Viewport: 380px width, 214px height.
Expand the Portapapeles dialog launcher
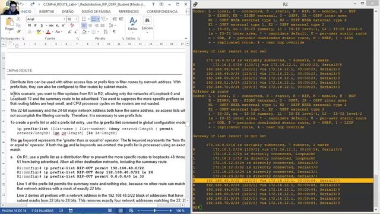(x=23, y=39)
